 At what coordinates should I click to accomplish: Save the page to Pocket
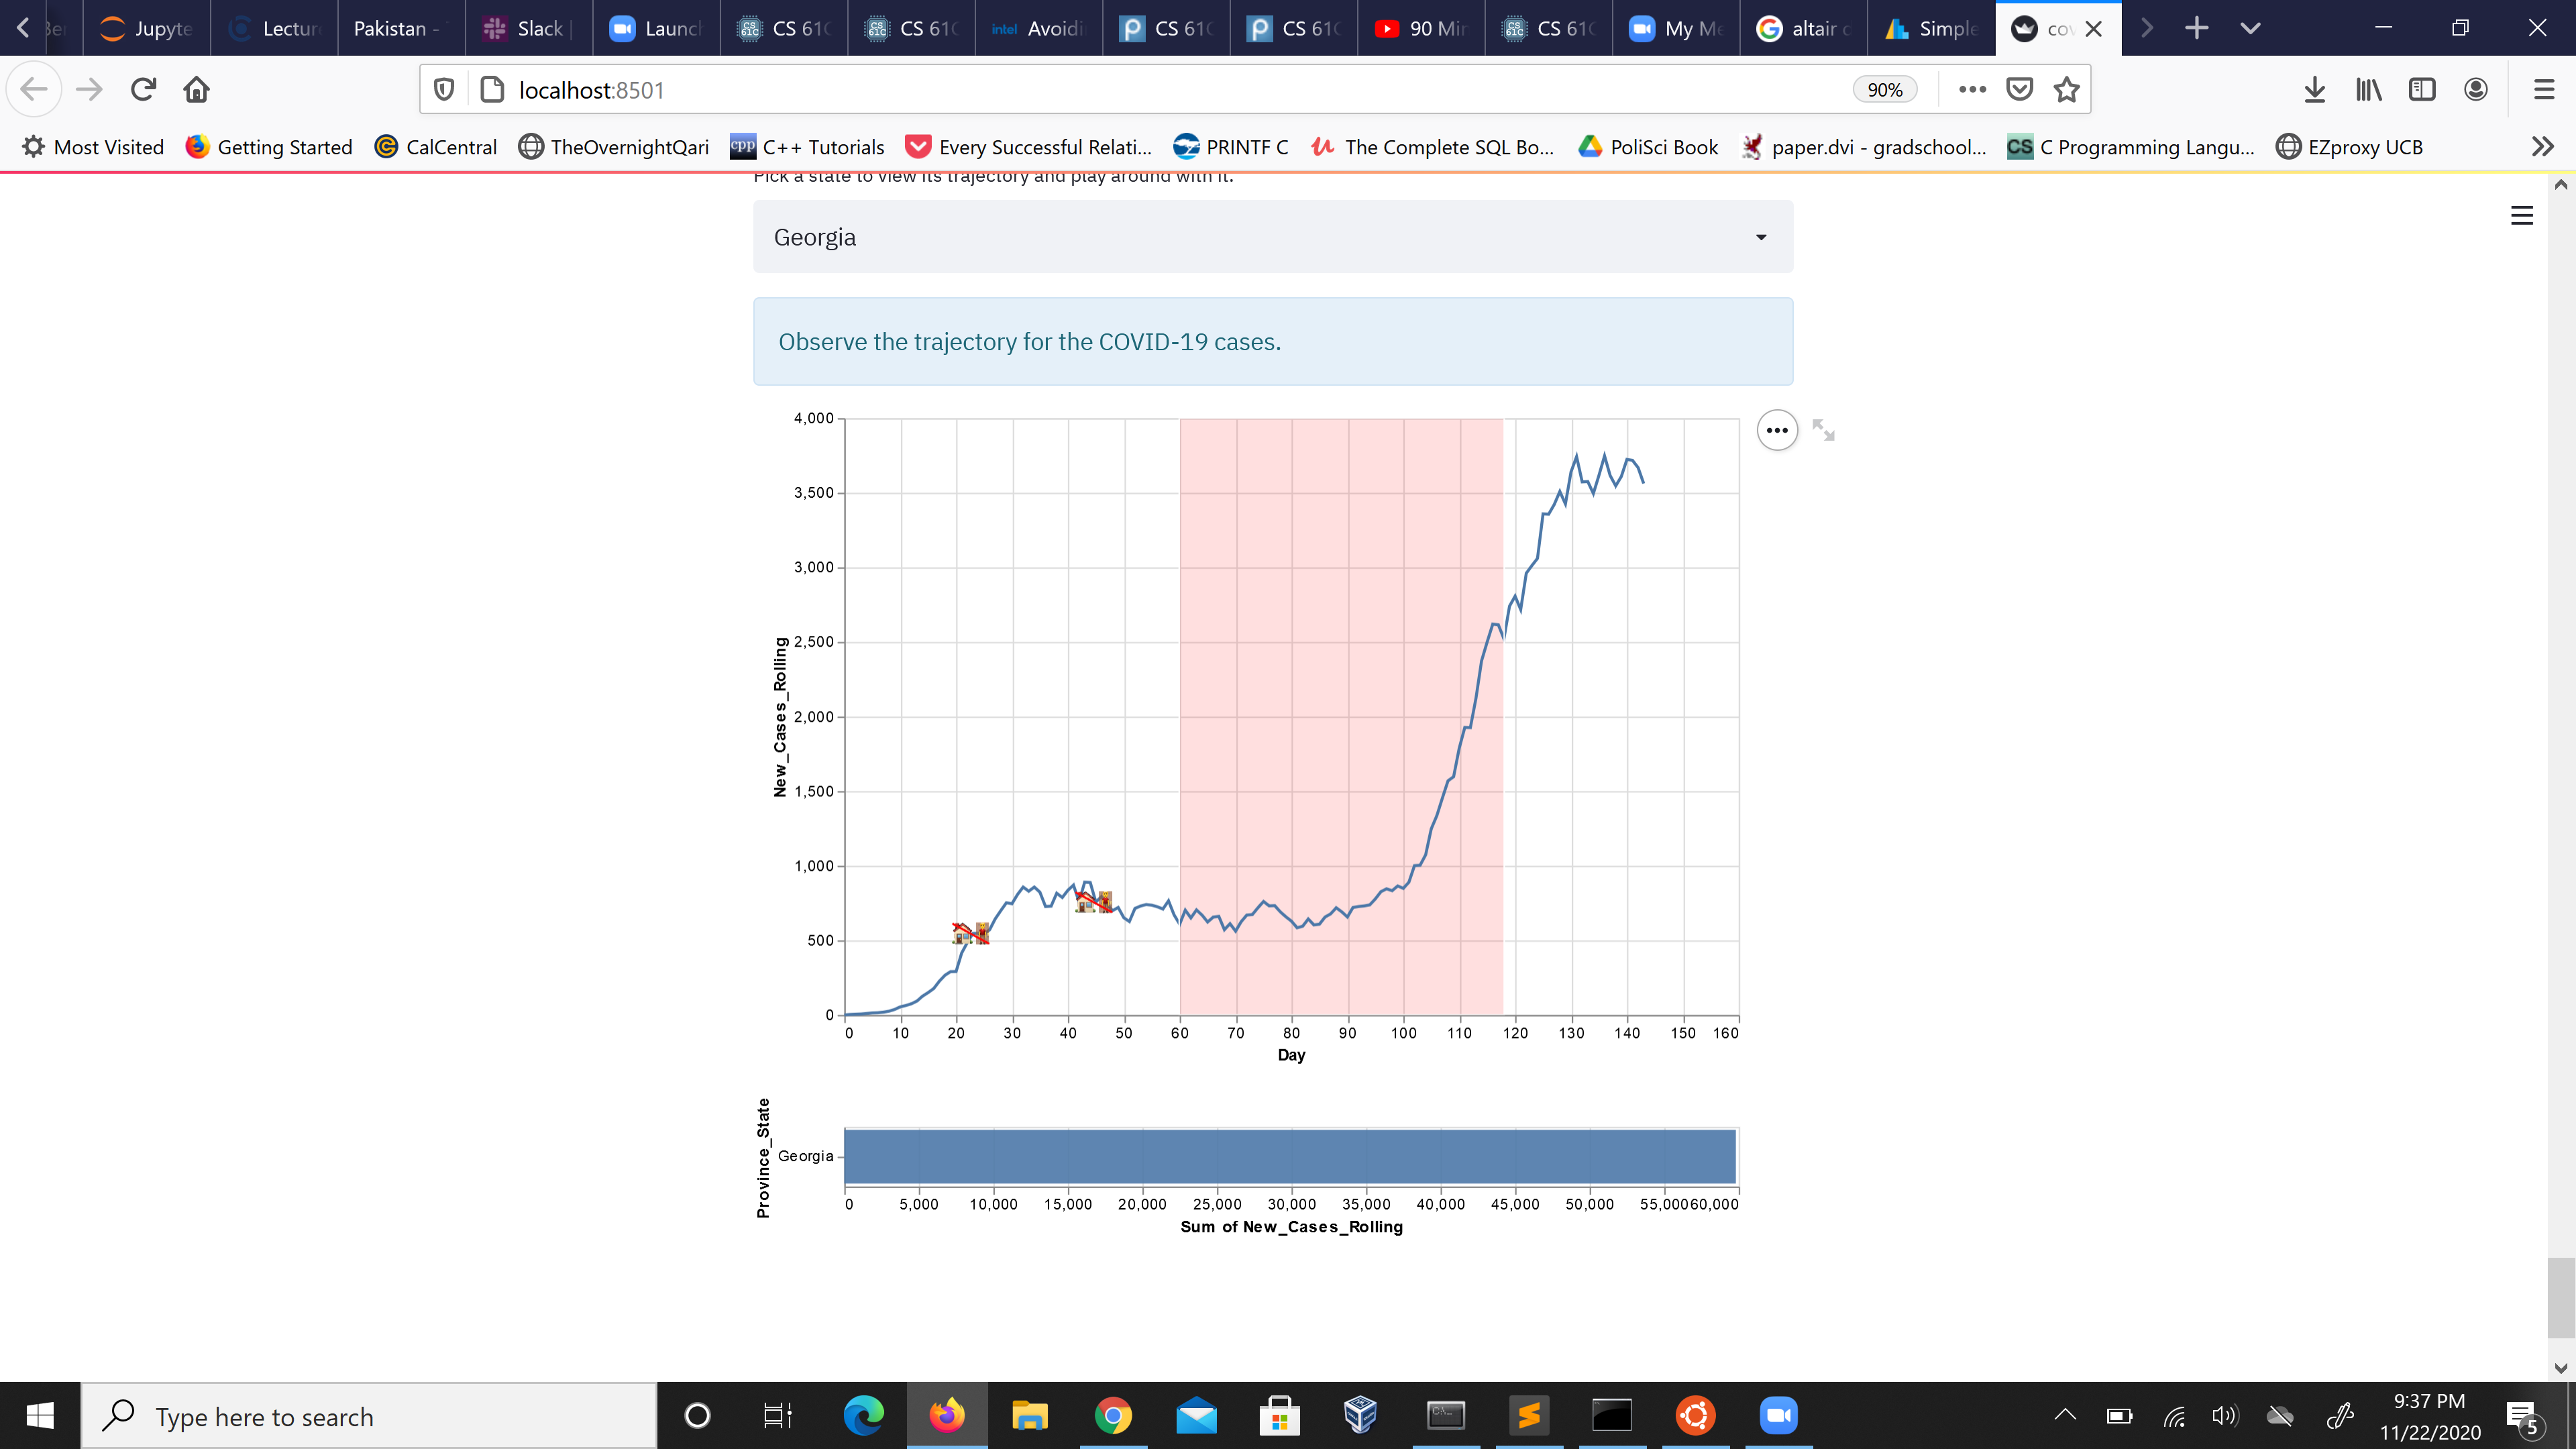click(2019, 89)
